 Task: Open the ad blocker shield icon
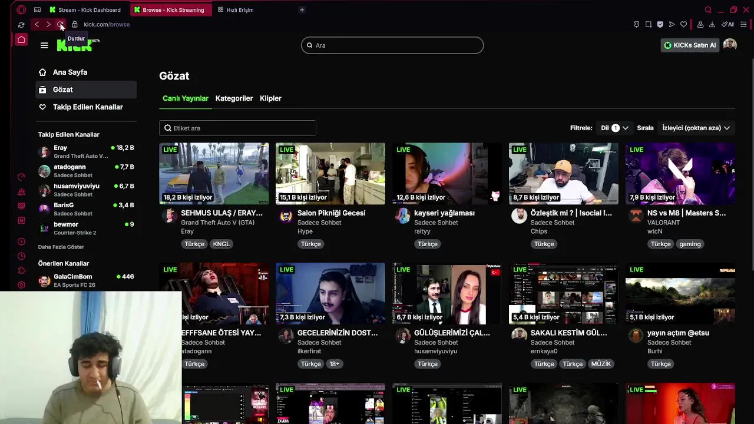tap(660, 25)
